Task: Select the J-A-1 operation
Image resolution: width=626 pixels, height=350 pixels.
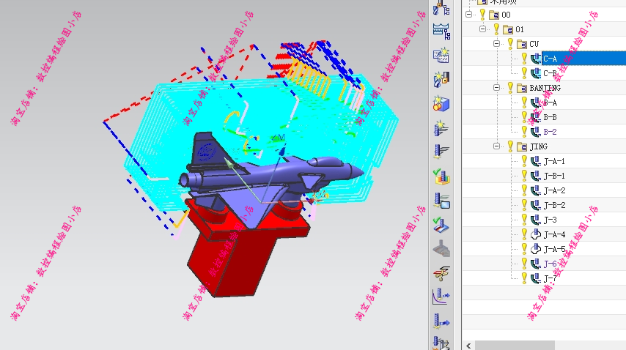Action: (554, 161)
